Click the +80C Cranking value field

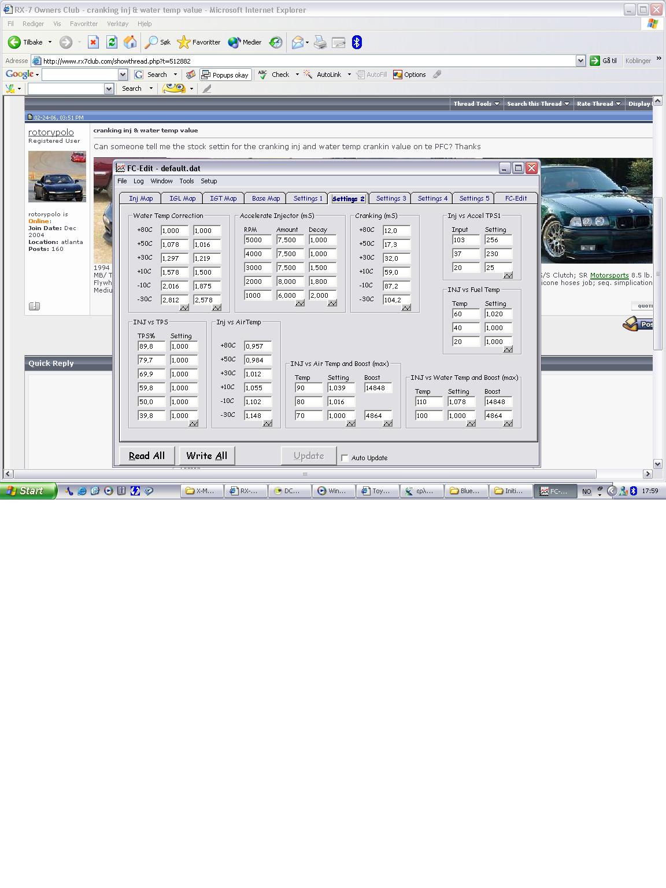pyautogui.click(x=397, y=231)
